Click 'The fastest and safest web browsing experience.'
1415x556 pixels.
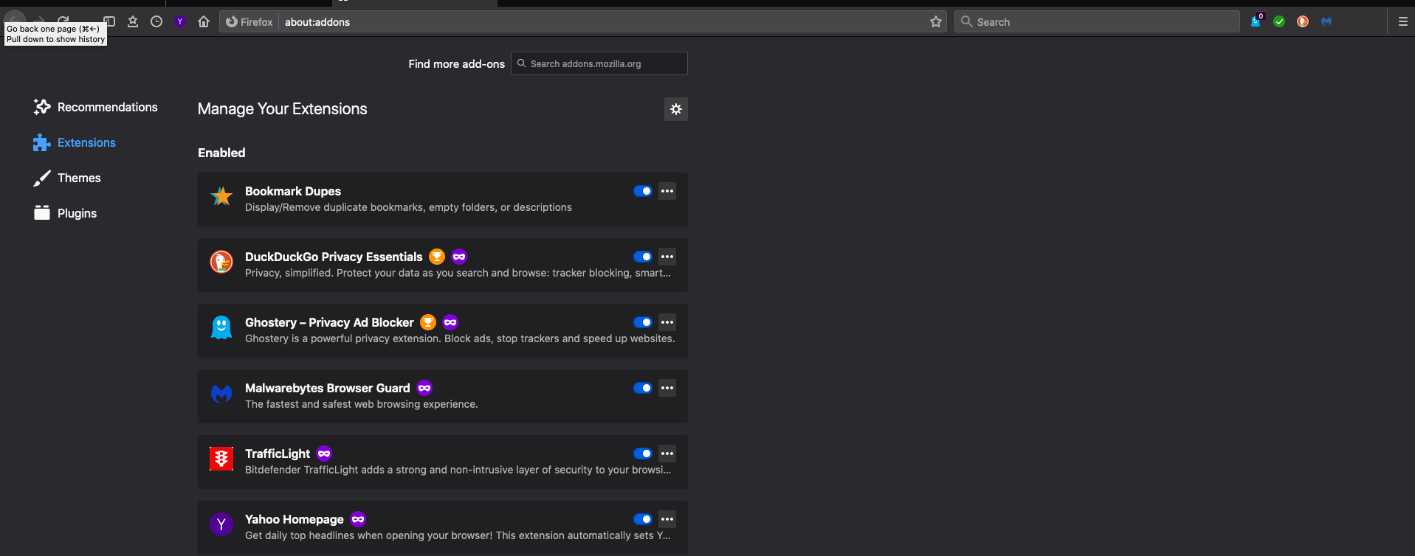(362, 404)
